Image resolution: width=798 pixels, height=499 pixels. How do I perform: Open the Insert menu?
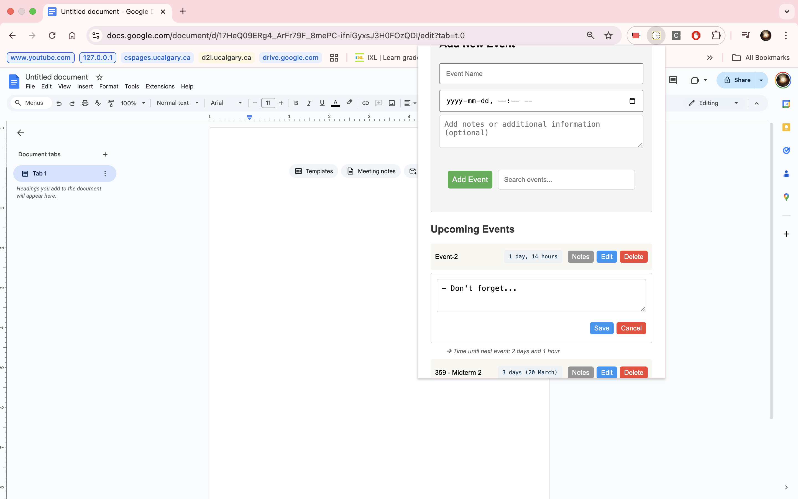click(x=85, y=86)
